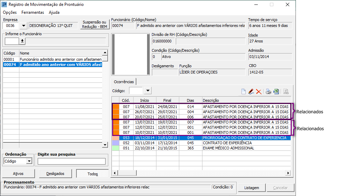Viewport: 354px width, 196px height.
Task: Click the Cancelar button
Action: 280,188
